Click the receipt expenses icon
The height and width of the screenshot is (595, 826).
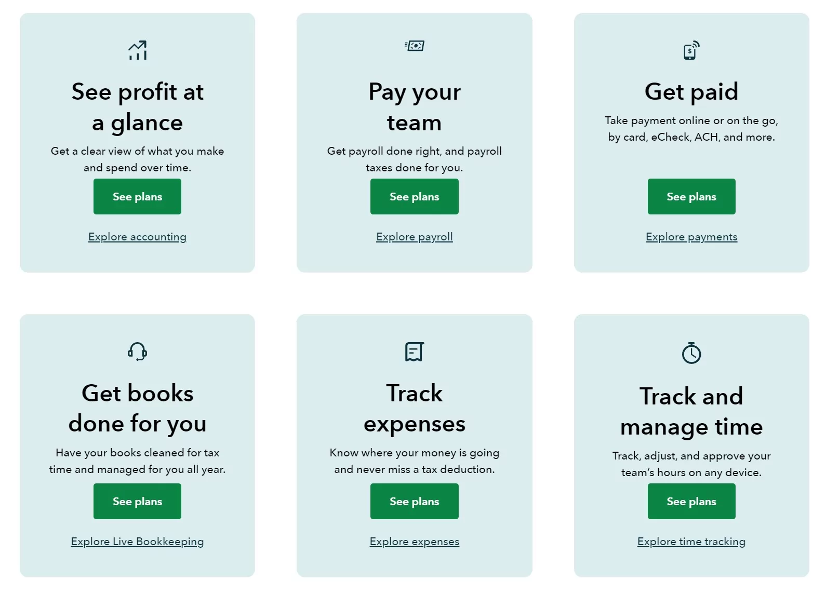pos(415,351)
